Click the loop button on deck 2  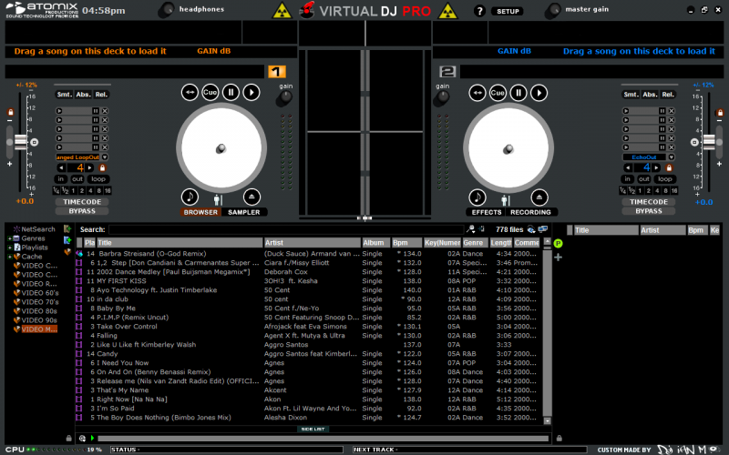[665, 178]
